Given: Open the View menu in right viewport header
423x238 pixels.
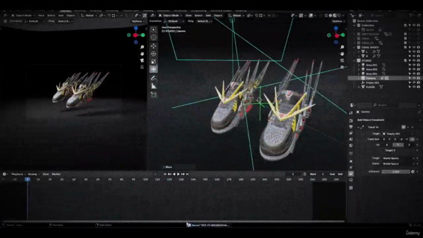Looking at the screenshot, I should tap(188, 15).
